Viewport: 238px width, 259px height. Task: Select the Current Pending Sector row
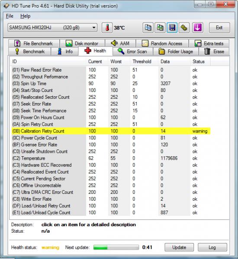pyautogui.click(x=111, y=179)
